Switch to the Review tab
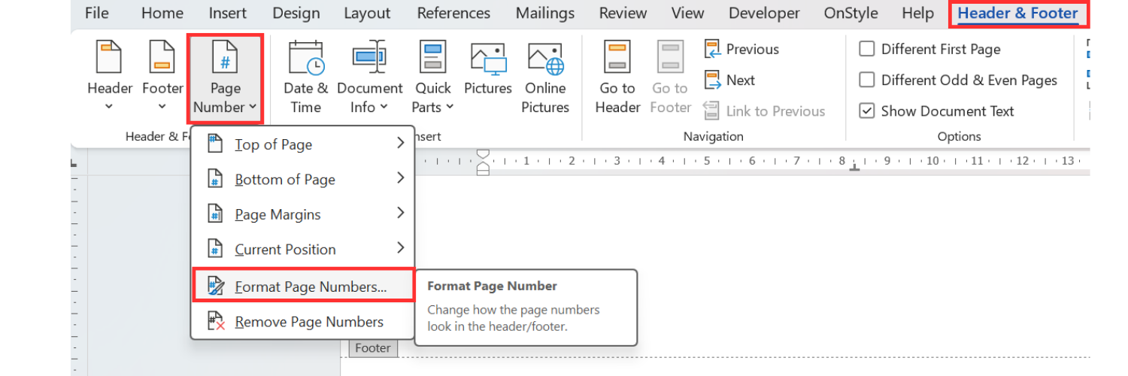Image resolution: width=1128 pixels, height=376 pixels. click(x=624, y=13)
